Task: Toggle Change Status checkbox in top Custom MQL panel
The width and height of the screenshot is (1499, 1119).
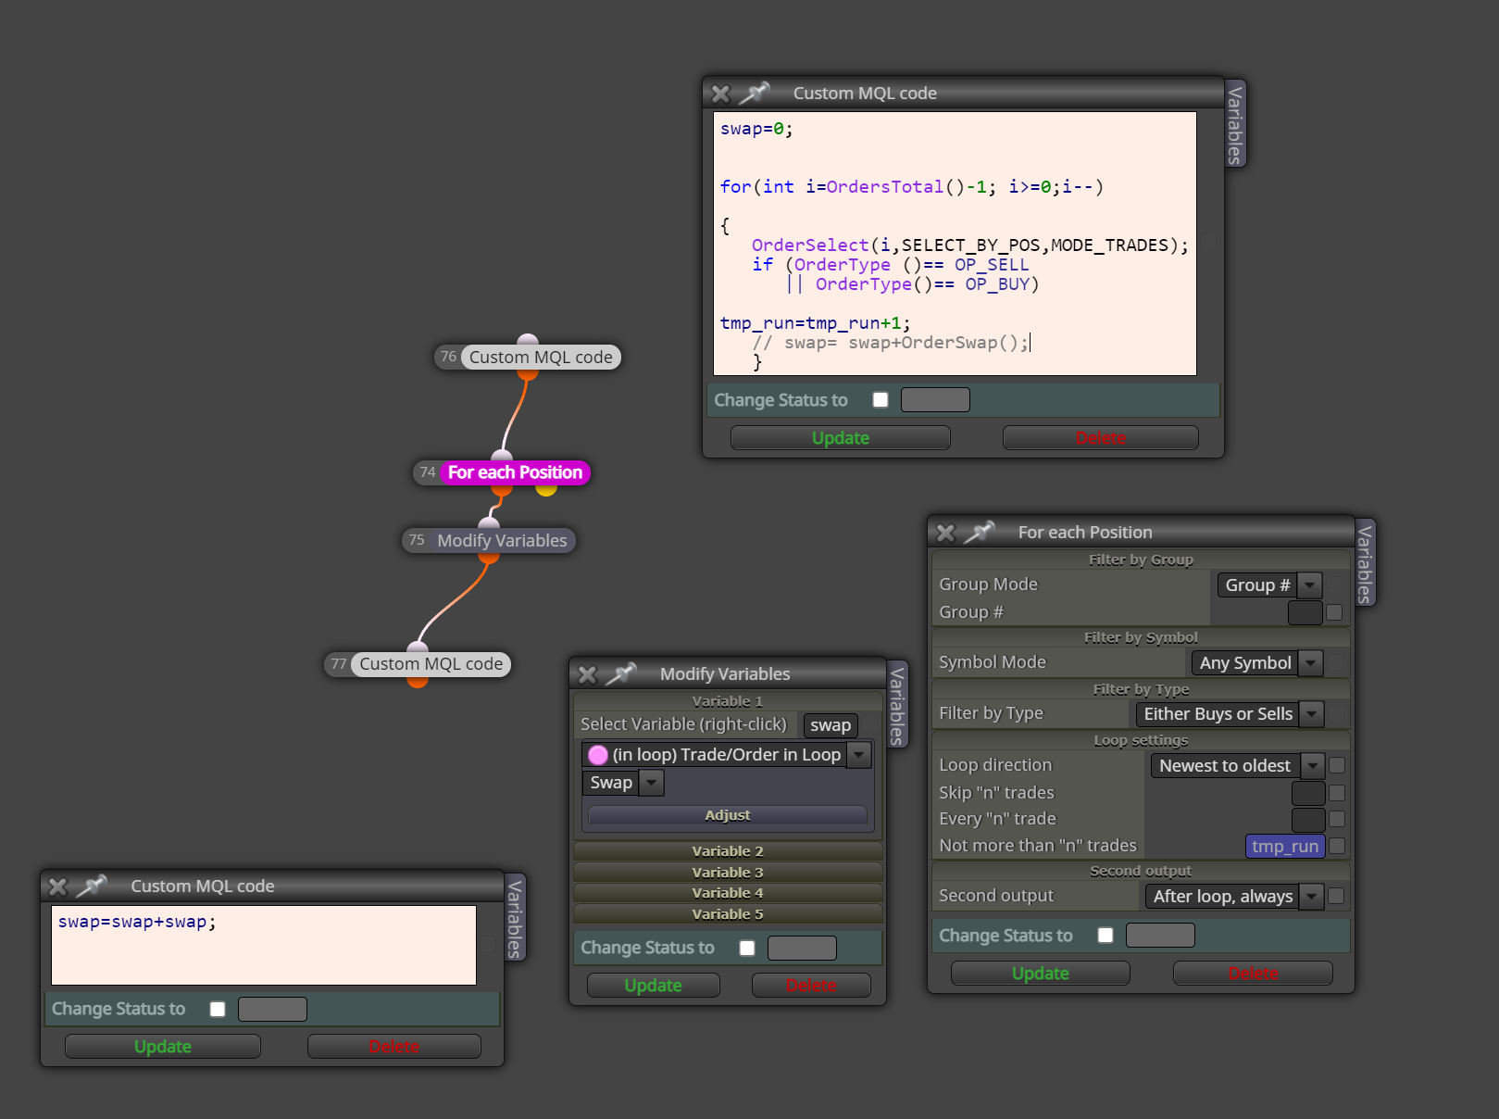Action: pyautogui.click(x=881, y=399)
